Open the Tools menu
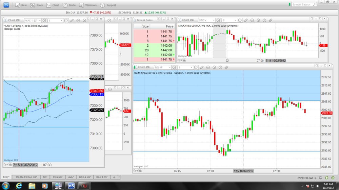The width and height of the screenshot is (339, 190). (x=36, y=5)
